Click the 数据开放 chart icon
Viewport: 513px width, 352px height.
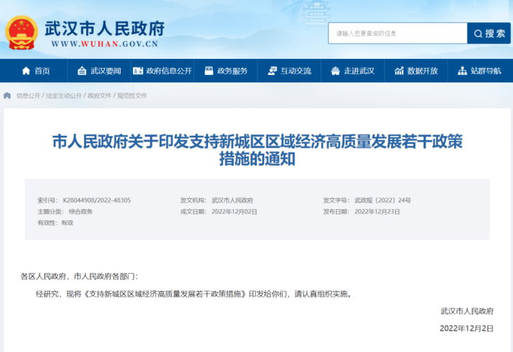pyautogui.click(x=399, y=71)
